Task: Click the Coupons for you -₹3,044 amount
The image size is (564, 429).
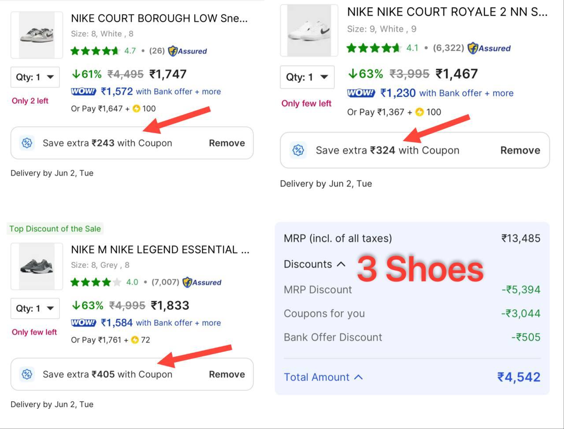Action: point(520,313)
